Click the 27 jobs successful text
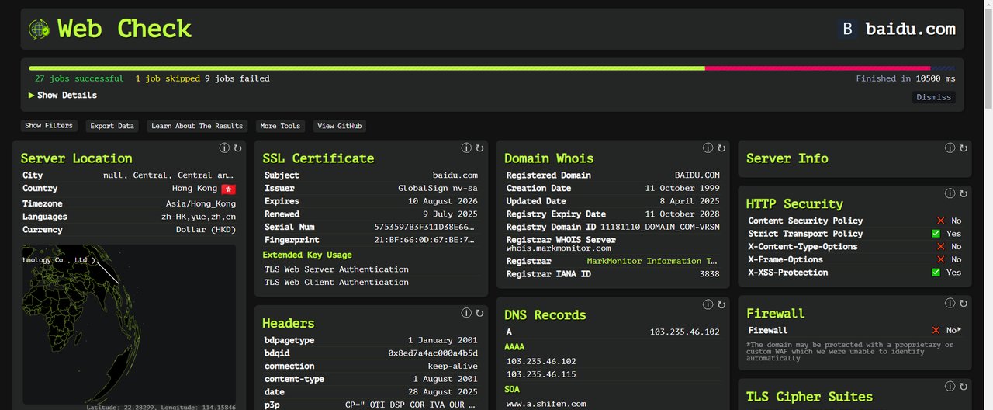The height and width of the screenshot is (410, 993). 79,78
